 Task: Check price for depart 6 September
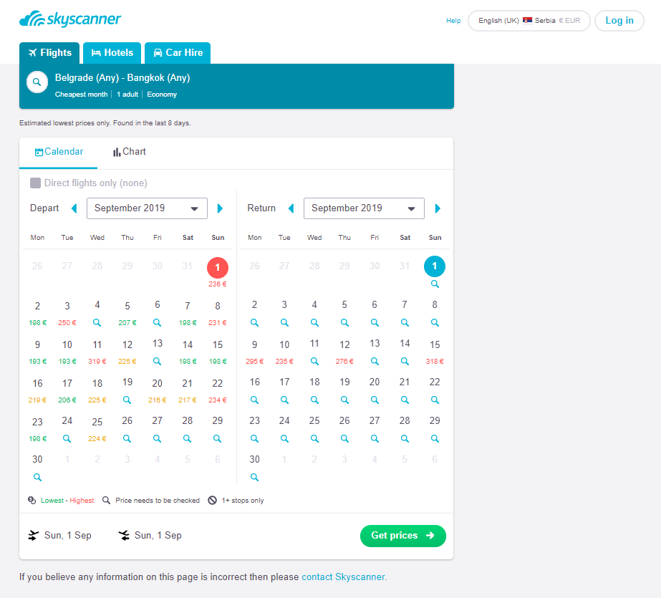[158, 322]
